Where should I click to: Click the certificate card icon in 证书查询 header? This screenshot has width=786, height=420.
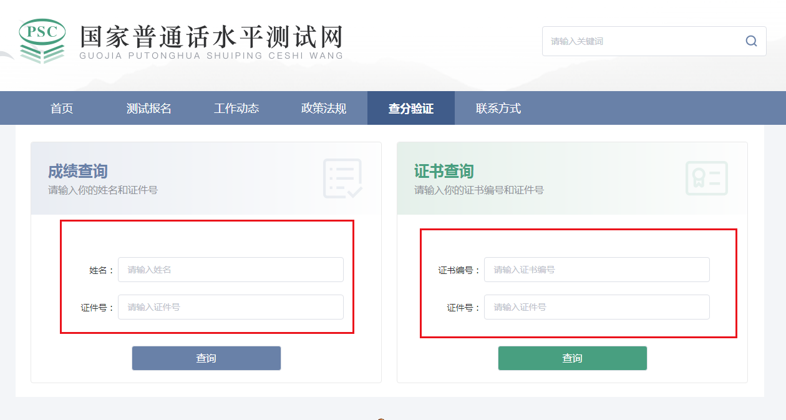[x=706, y=178]
